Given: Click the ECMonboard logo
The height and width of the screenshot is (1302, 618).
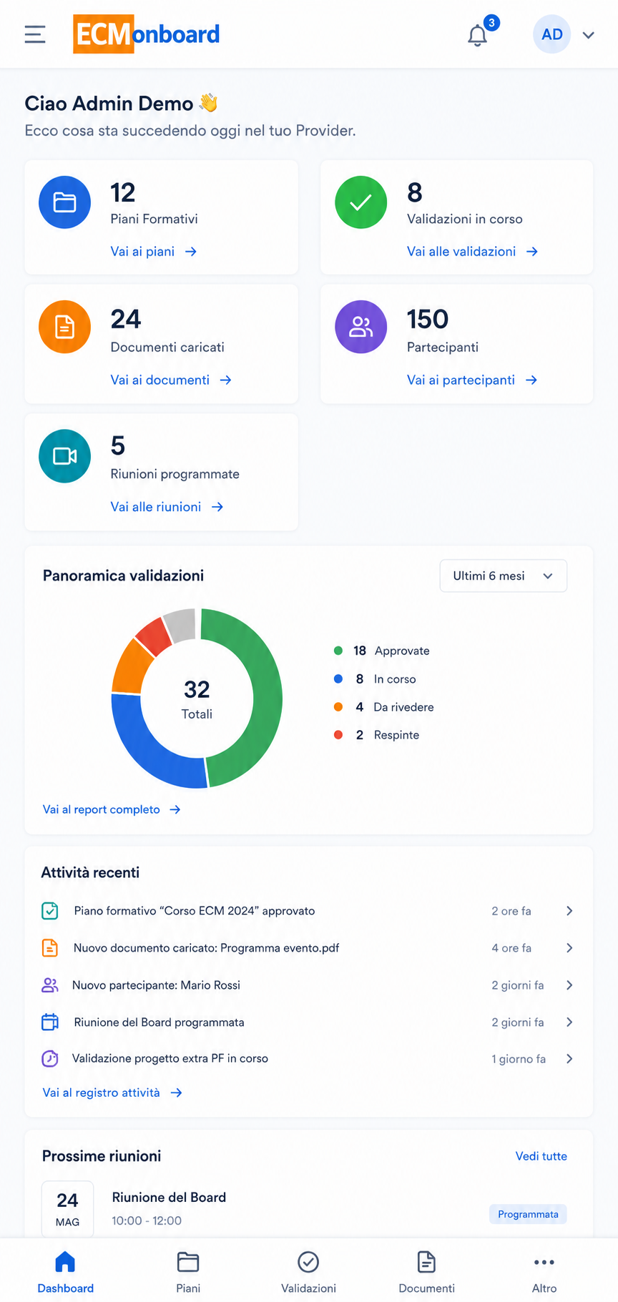Looking at the screenshot, I should pos(147,34).
